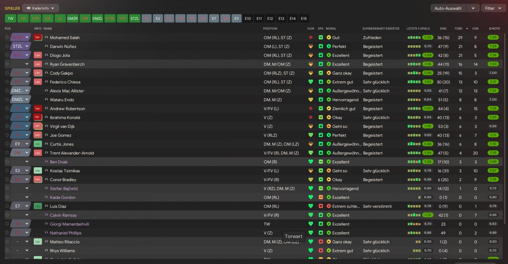The image size is (508, 264).
Task: Click Ufg info badge for Luis Díaz
Action: point(38,206)
